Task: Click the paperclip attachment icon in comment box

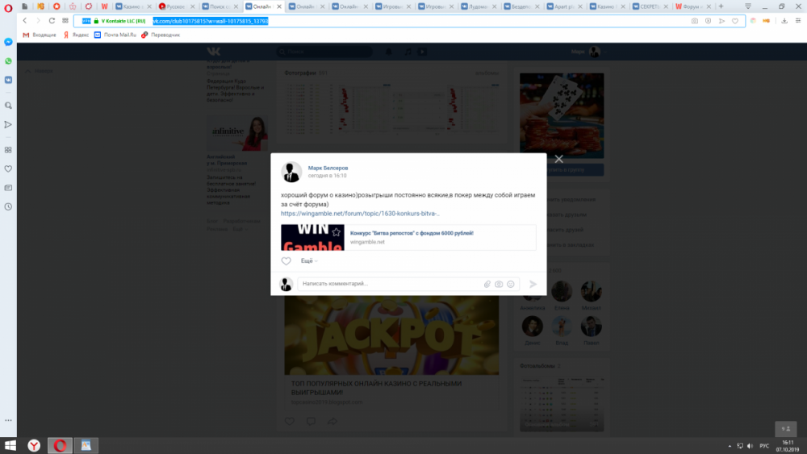Action: point(487,284)
